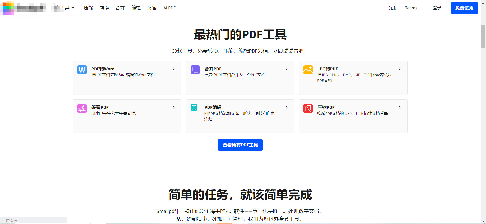Click the purple 合并PDF icon

[x=195, y=70]
